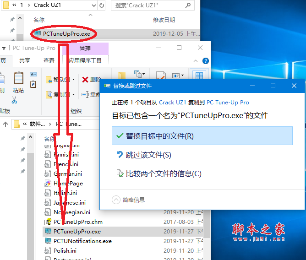Select PCTUNotifications.exe file

(82, 241)
